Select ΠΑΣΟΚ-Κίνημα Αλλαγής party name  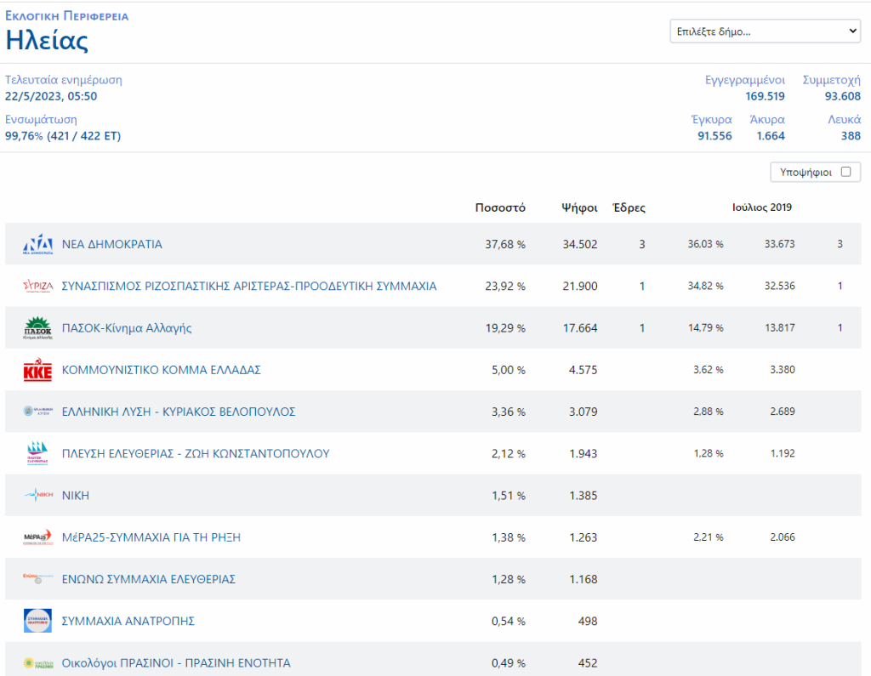[127, 328]
